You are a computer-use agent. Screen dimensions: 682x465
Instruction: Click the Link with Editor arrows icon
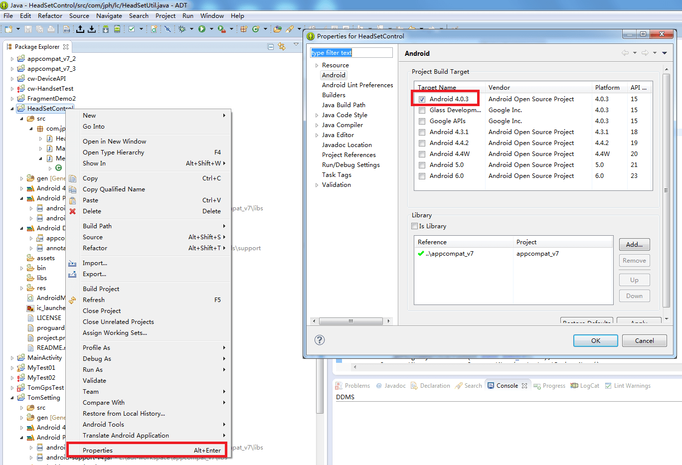282,46
